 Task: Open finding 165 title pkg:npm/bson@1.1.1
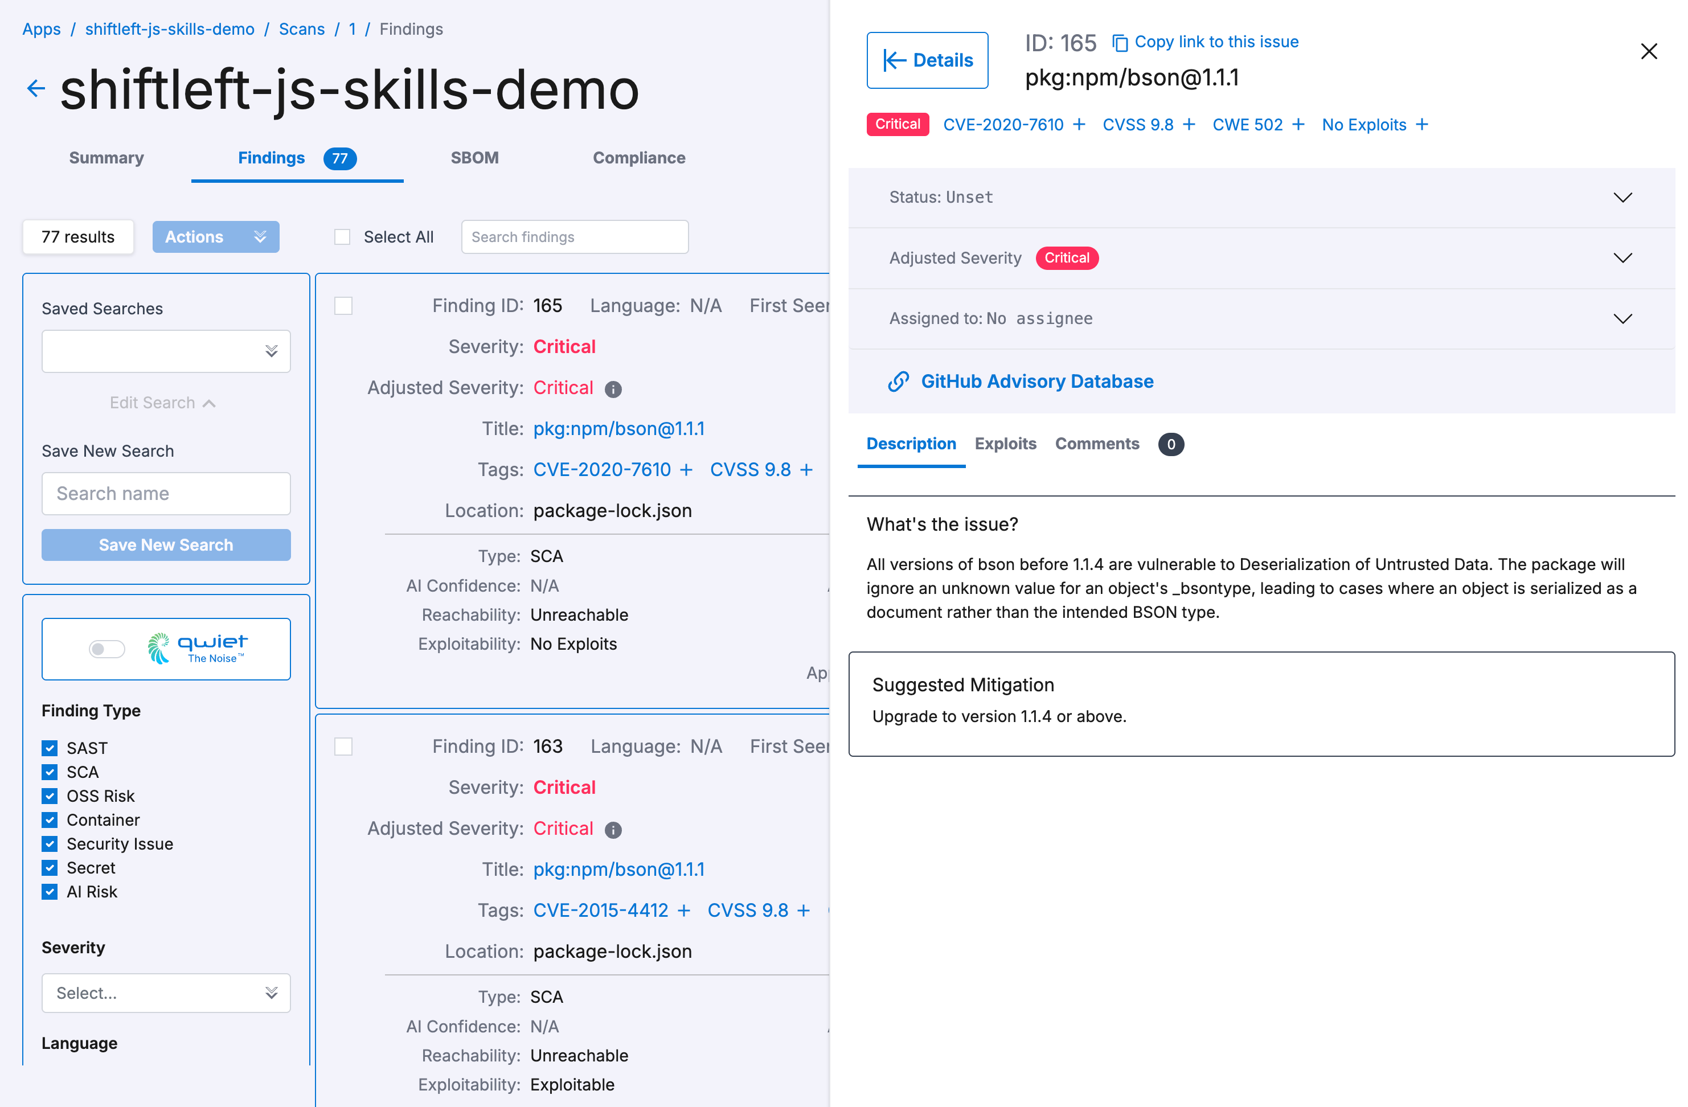[x=618, y=429]
